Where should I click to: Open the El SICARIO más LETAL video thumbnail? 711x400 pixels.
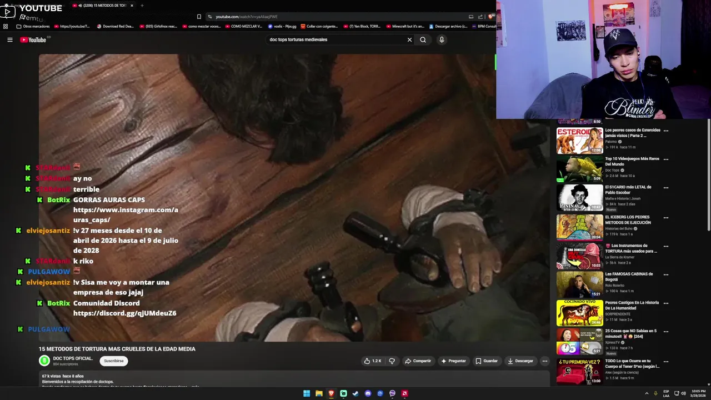point(579,197)
